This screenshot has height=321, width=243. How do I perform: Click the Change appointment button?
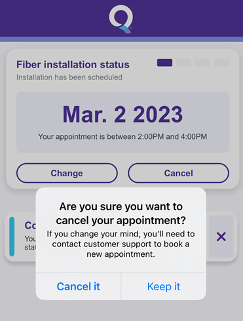pos(67,173)
